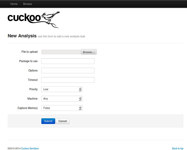Viewport: 187px width, 150px height.
Task: Open the Priority dropdown showing Low
Action: click(x=62, y=89)
